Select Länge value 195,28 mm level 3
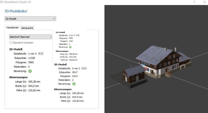Image resolution: width=208 pixels, height=113 pixels. [x=78, y=93]
